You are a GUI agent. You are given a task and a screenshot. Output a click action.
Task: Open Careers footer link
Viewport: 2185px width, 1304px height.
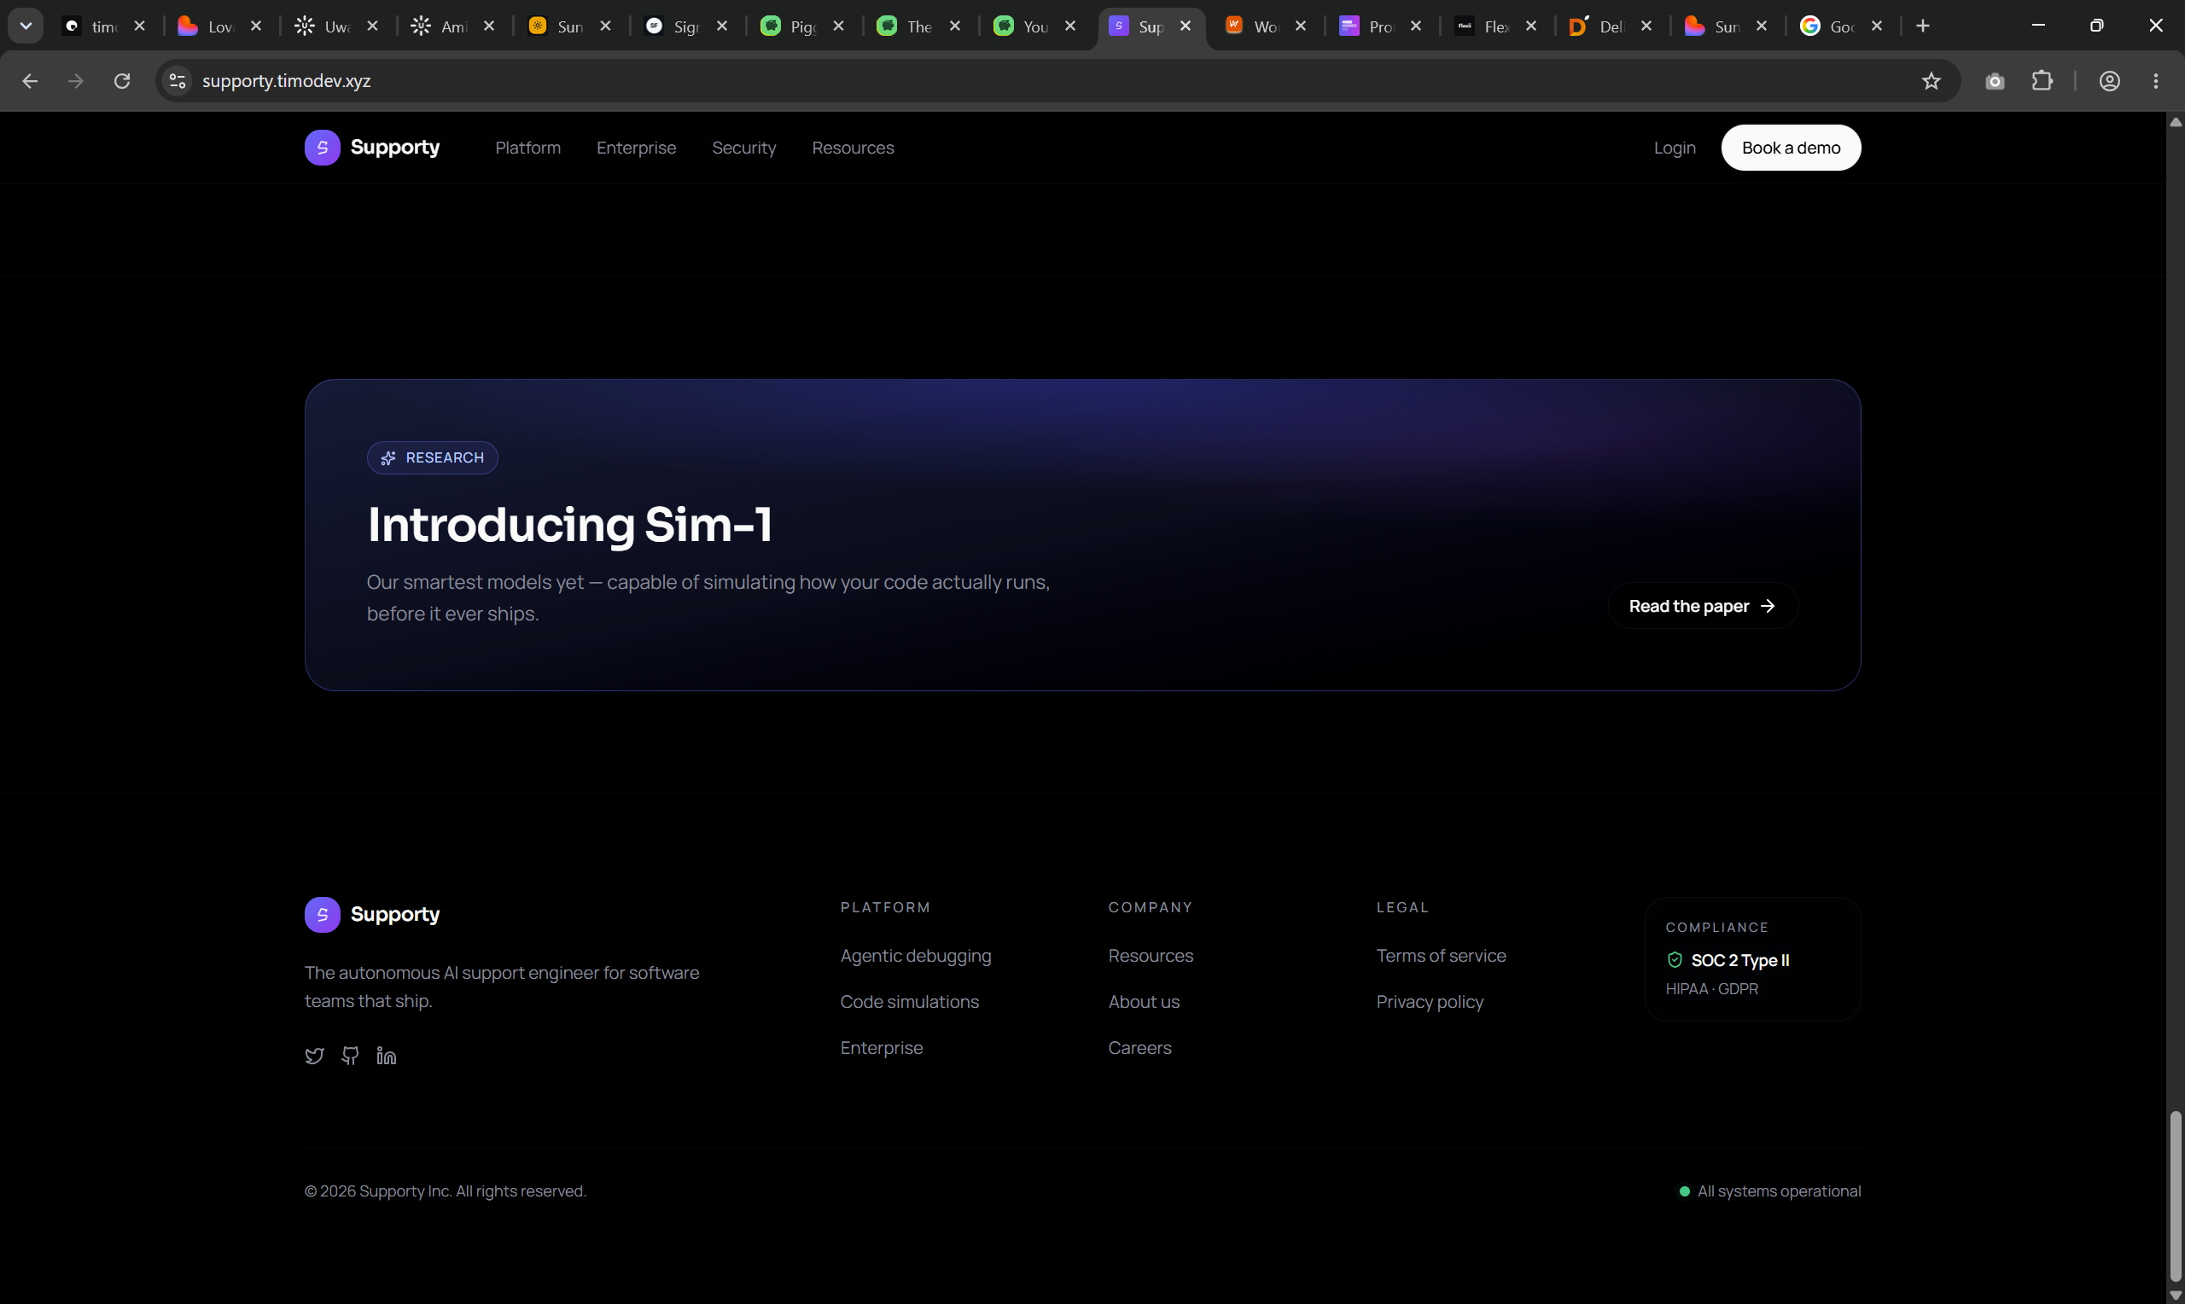(1139, 1048)
